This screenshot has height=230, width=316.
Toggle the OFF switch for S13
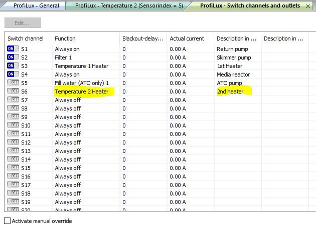[13, 150]
